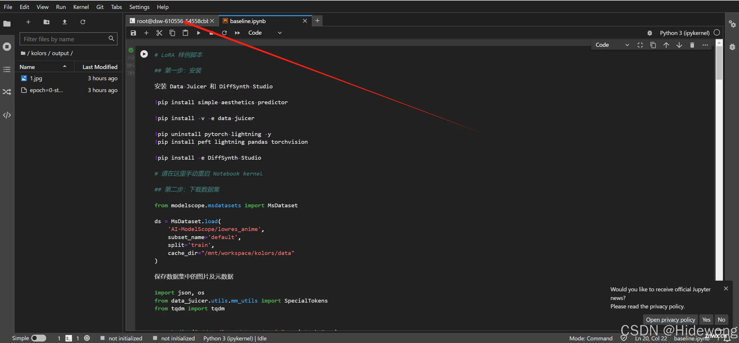Insert a cell below with toolbar plus
This screenshot has height=343, width=739.
click(x=146, y=33)
